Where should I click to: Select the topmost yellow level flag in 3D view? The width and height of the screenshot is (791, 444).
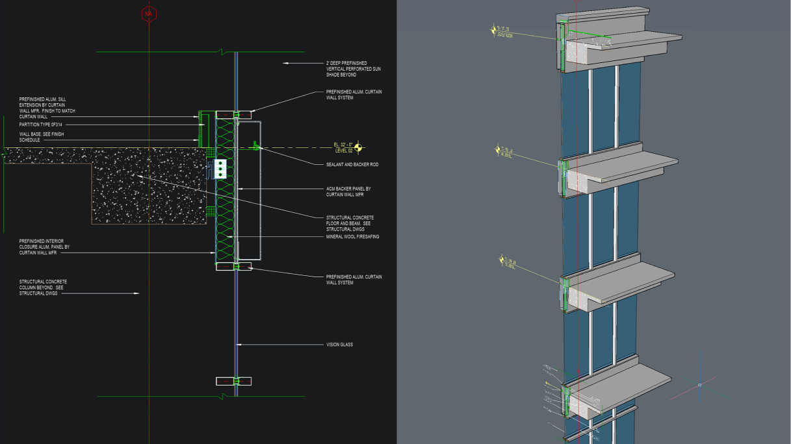pos(495,29)
